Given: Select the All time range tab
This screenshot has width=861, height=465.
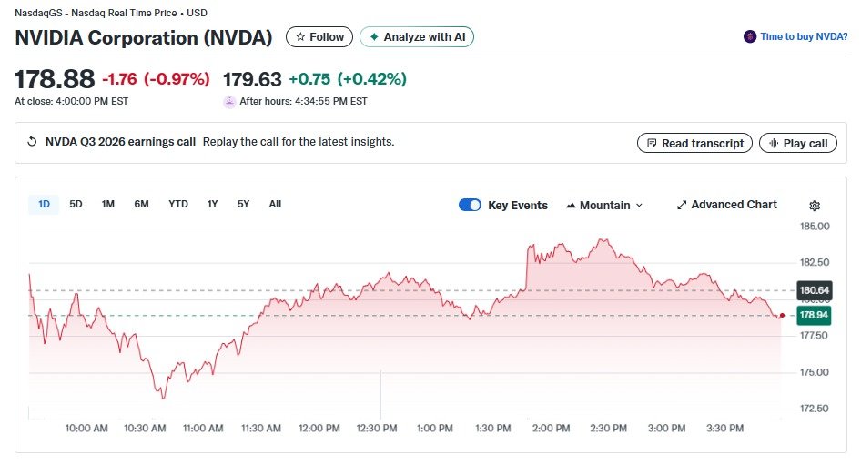Looking at the screenshot, I should (275, 204).
